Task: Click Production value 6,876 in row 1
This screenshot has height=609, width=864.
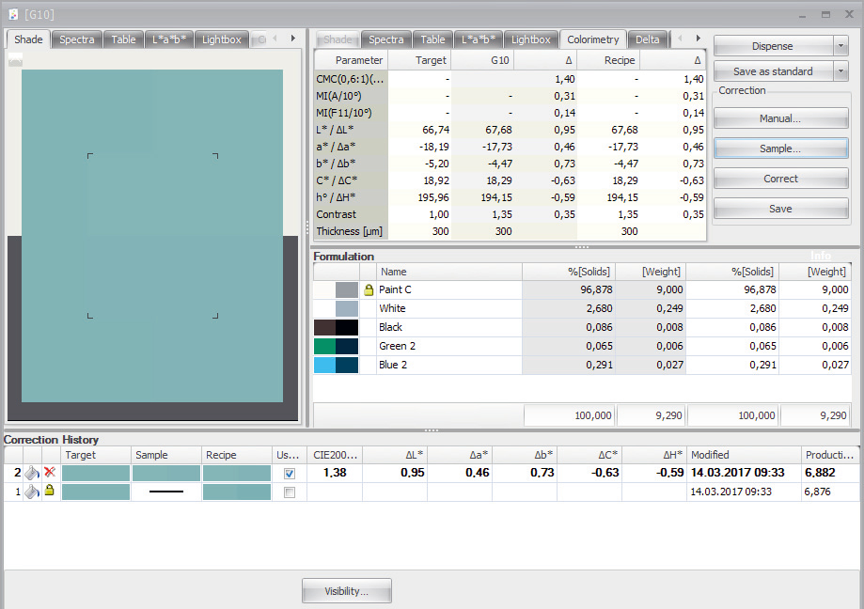Action: tap(817, 492)
